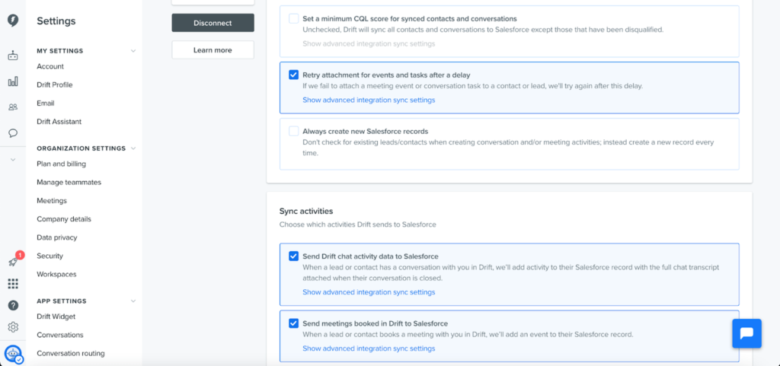
Task: Open Manage teammates
Action: click(x=69, y=183)
